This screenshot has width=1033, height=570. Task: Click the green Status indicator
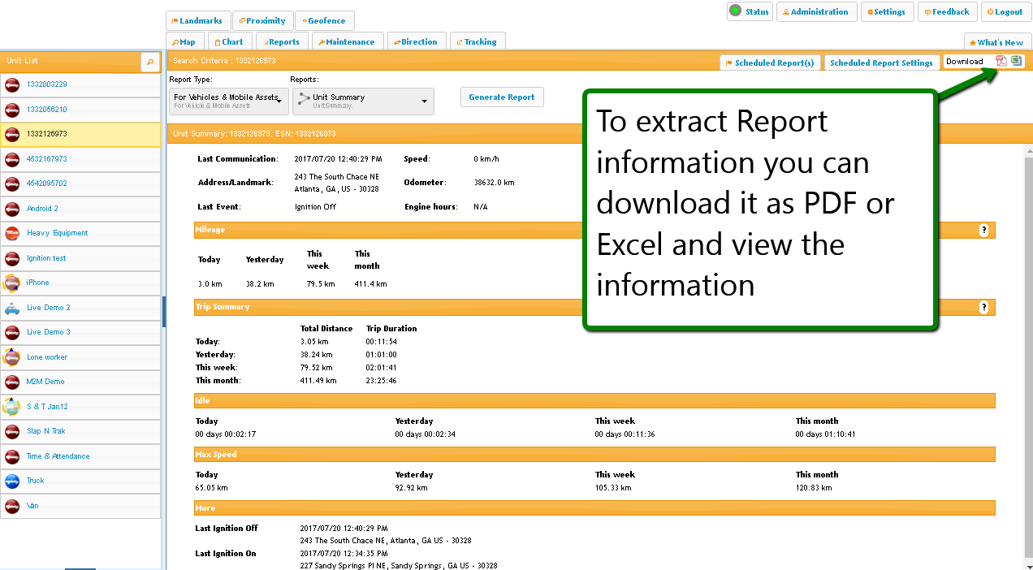[736, 11]
